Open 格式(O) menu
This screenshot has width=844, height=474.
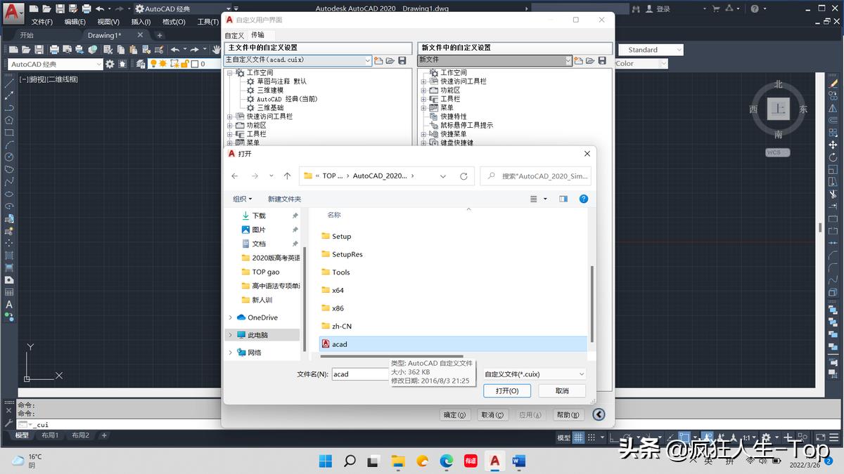(x=174, y=22)
